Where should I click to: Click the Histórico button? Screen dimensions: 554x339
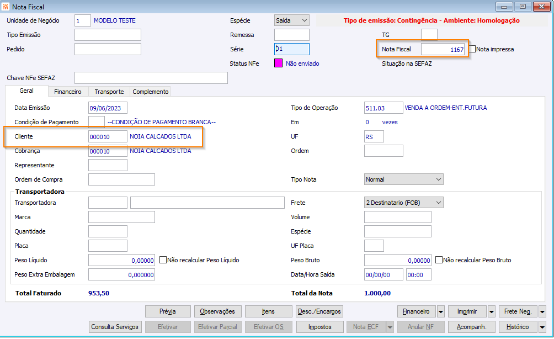click(518, 327)
